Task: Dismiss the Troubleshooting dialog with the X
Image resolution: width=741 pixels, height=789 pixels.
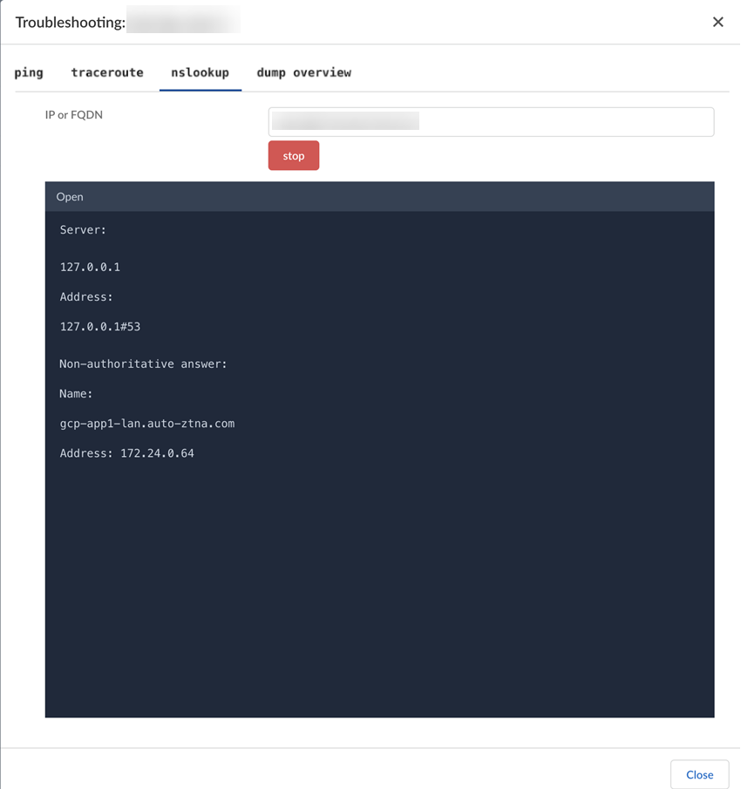Action: point(717,22)
